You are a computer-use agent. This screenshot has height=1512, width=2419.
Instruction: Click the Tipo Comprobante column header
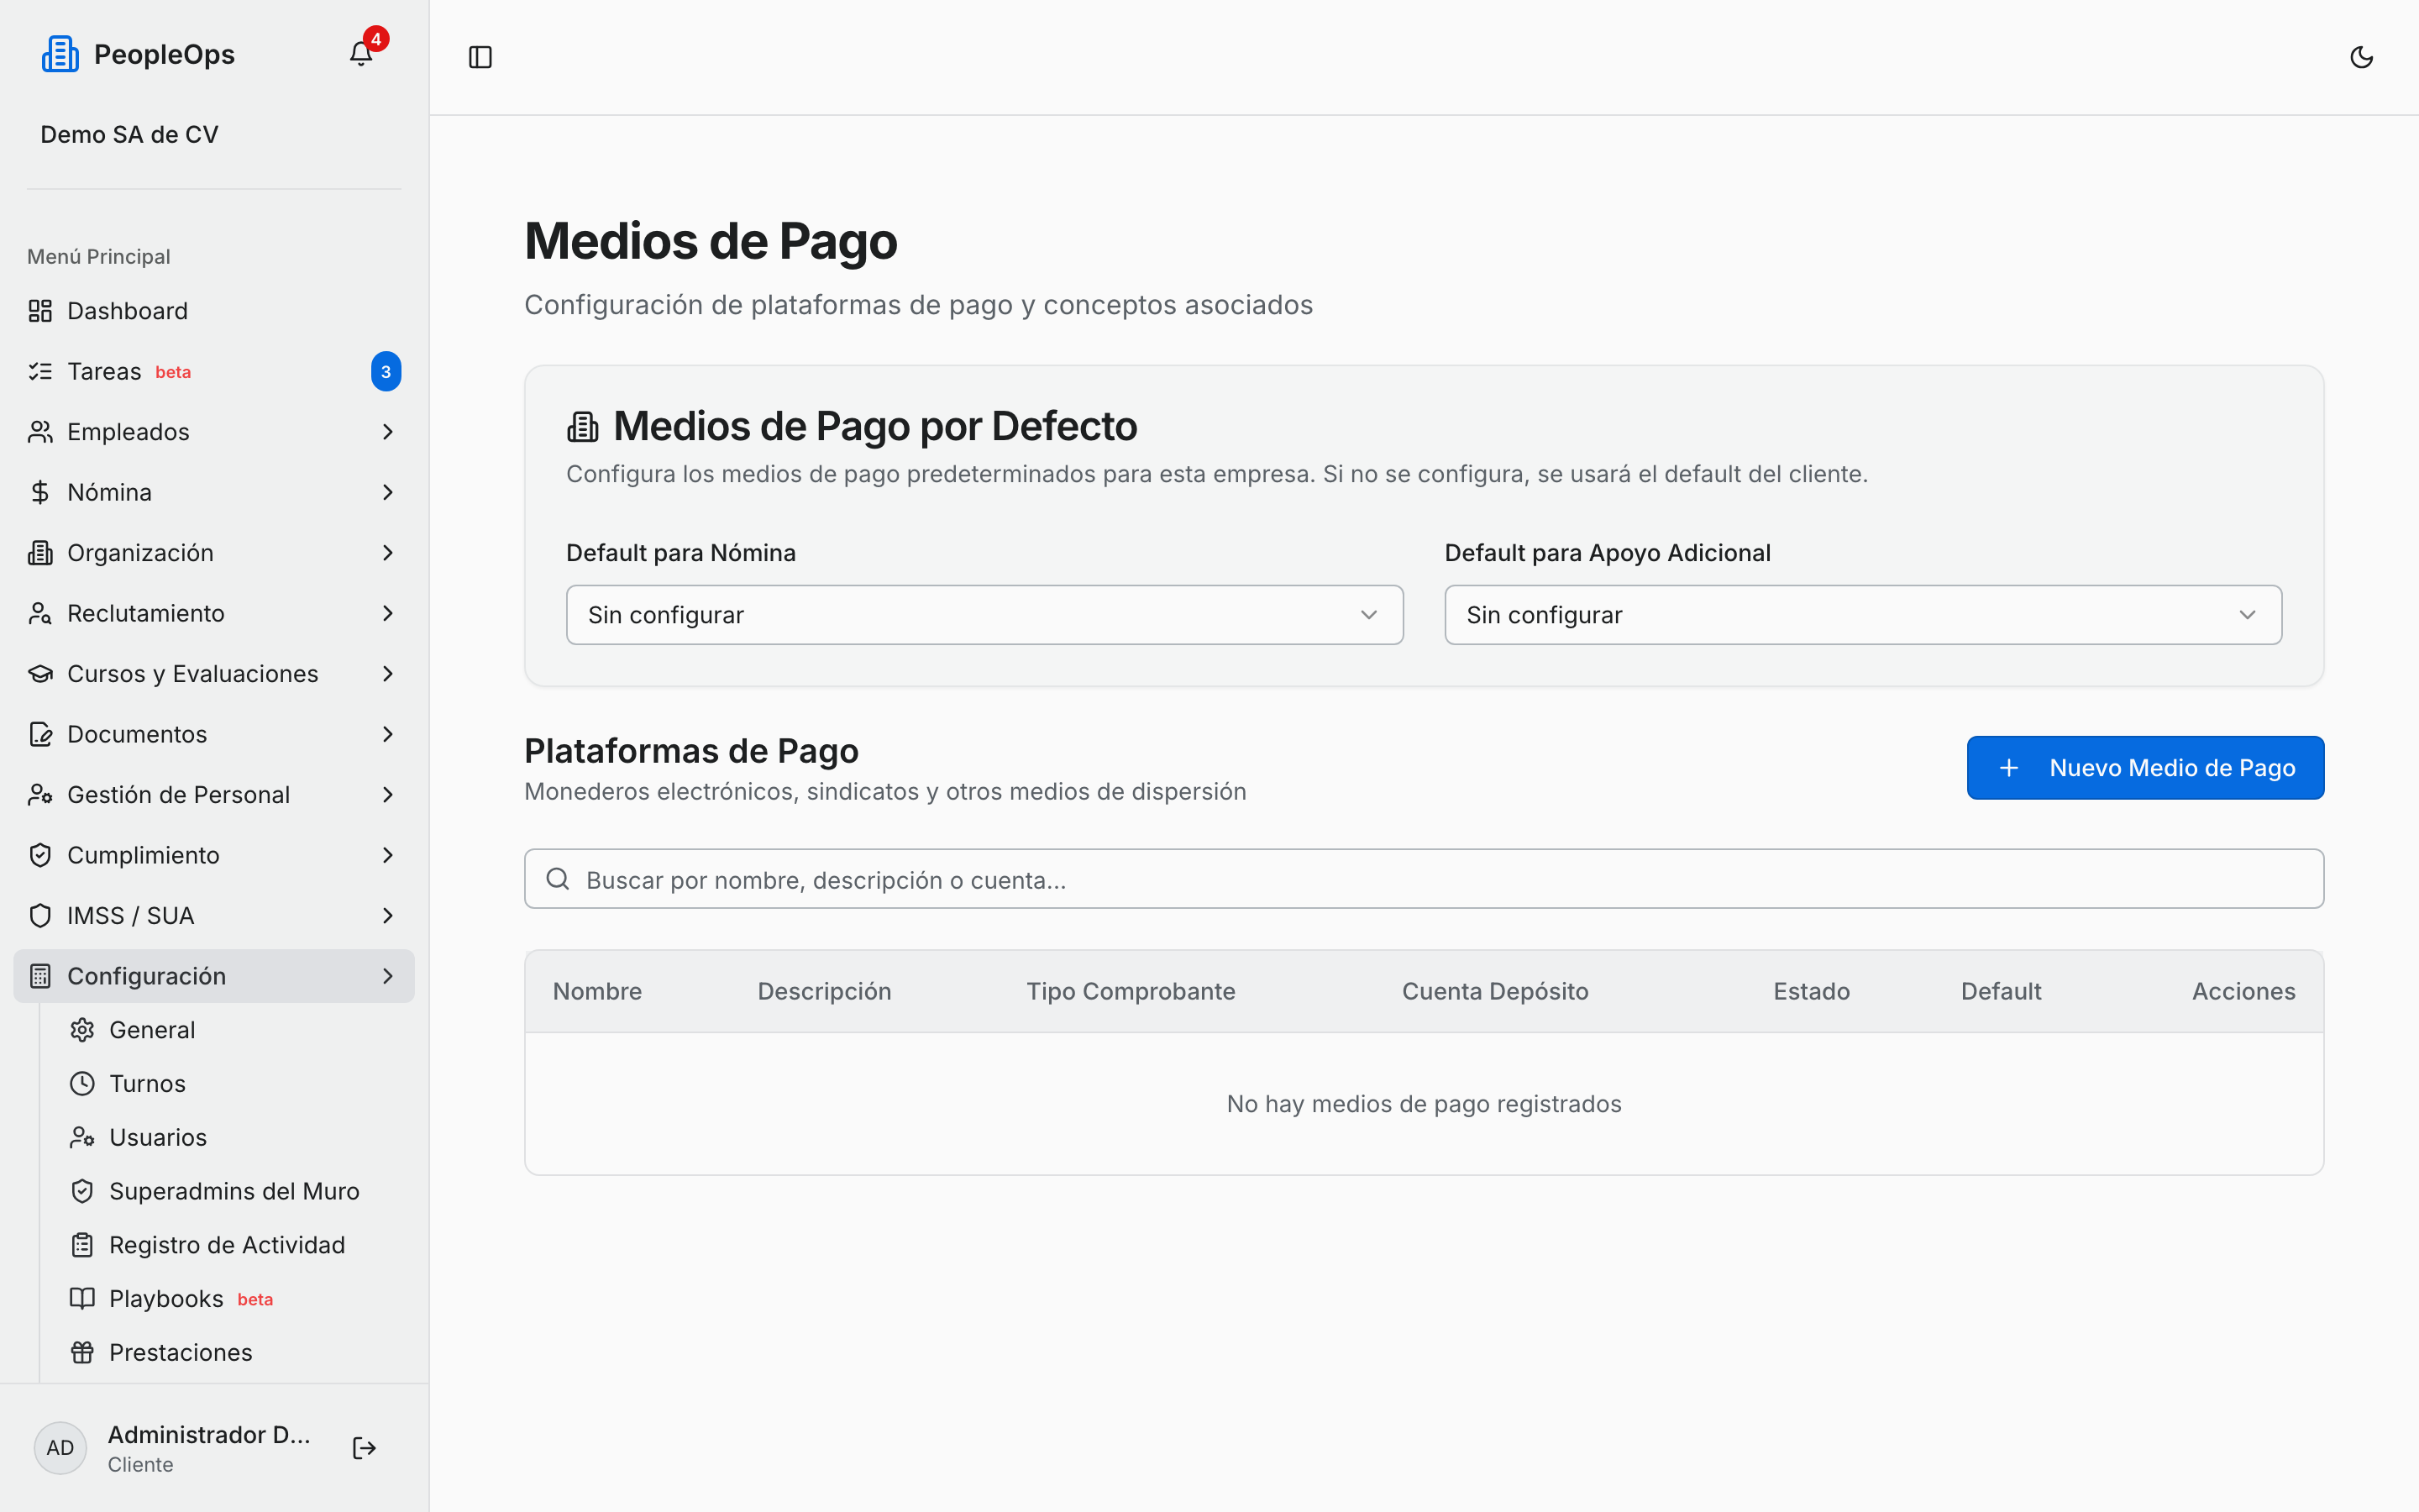coord(1131,991)
